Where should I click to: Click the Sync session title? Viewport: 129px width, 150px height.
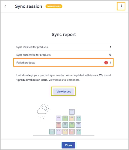28,6
